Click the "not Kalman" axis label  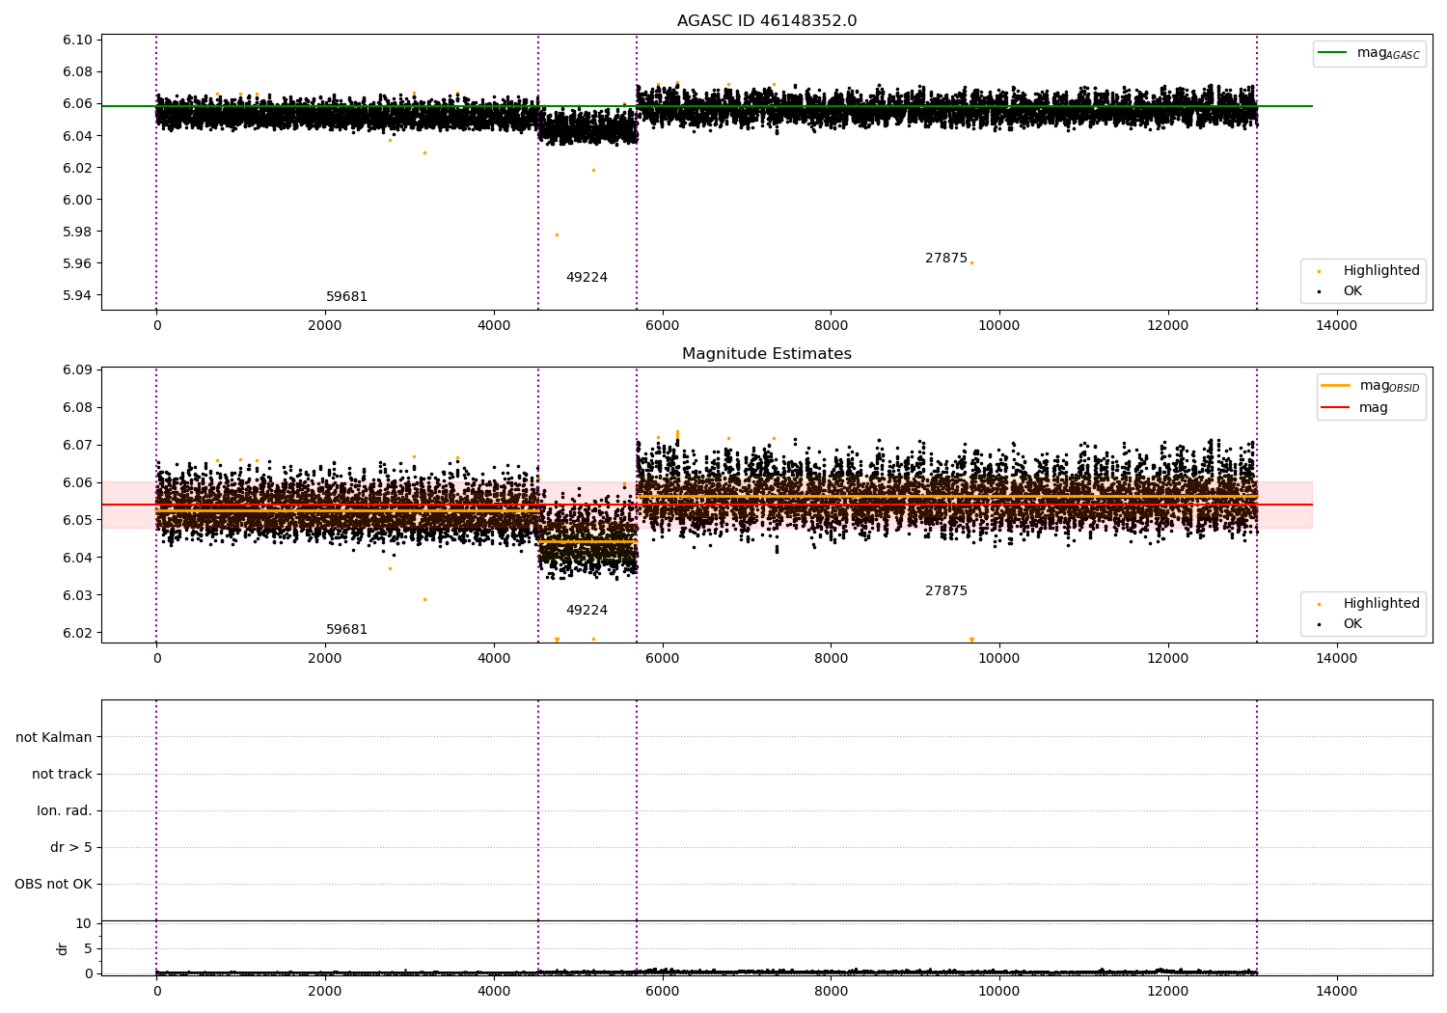point(54,738)
